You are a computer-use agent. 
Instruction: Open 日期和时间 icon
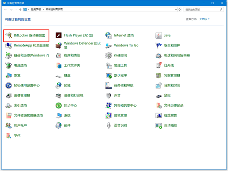click(158, 86)
